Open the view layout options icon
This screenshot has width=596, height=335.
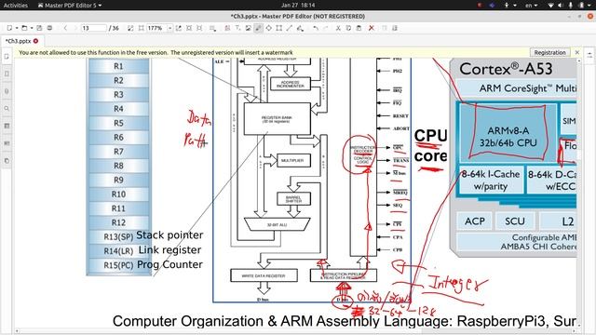pos(212,28)
